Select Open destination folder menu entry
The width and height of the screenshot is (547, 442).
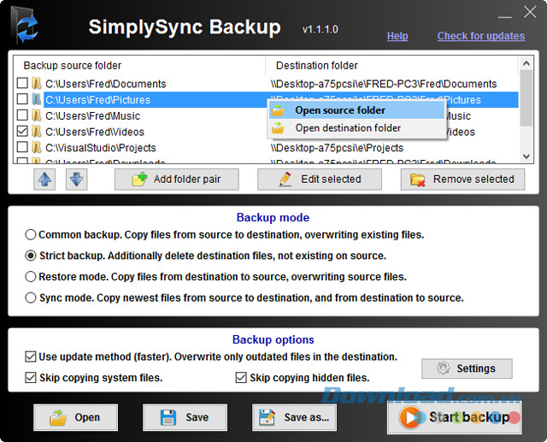(347, 128)
